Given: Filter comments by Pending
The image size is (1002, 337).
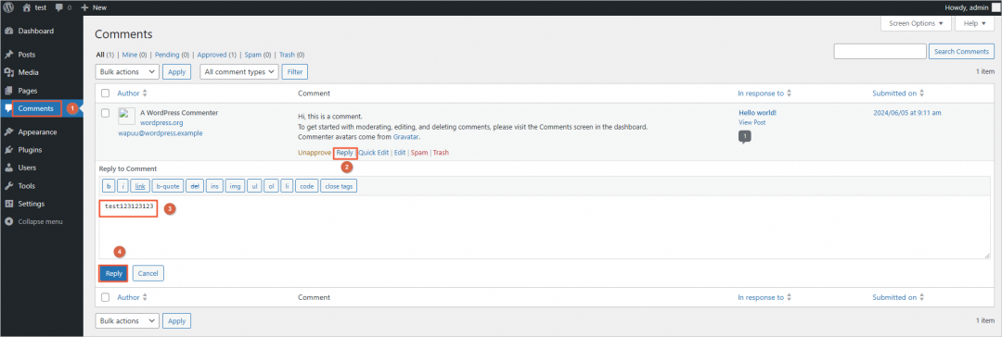Looking at the screenshot, I should (x=167, y=55).
